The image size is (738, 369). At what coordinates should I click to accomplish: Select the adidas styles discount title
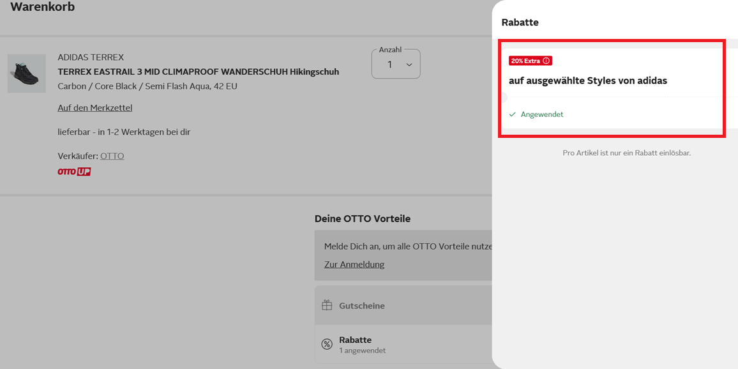coord(587,81)
